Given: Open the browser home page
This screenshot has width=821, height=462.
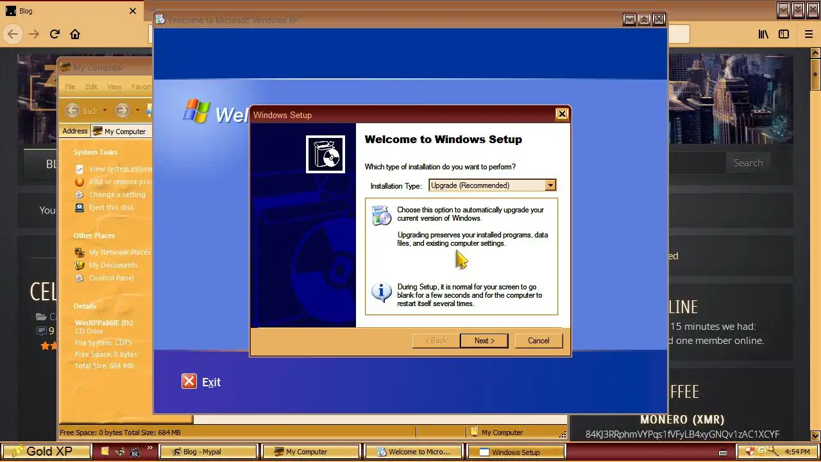Looking at the screenshot, I should point(75,34).
